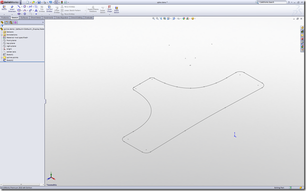The width and height of the screenshot is (306, 191).
Task: Switch to the Sheet Metal tab
Action: [36, 18]
